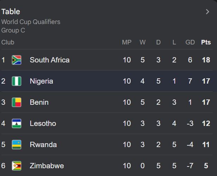
Task: Click the Nigeria flag icon
Action: [x=17, y=81]
